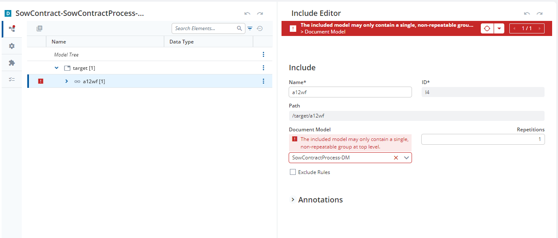Viewport: 558px width, 238px height.
Task: Click the add element icon in toolbar
Action: [39, 28]
